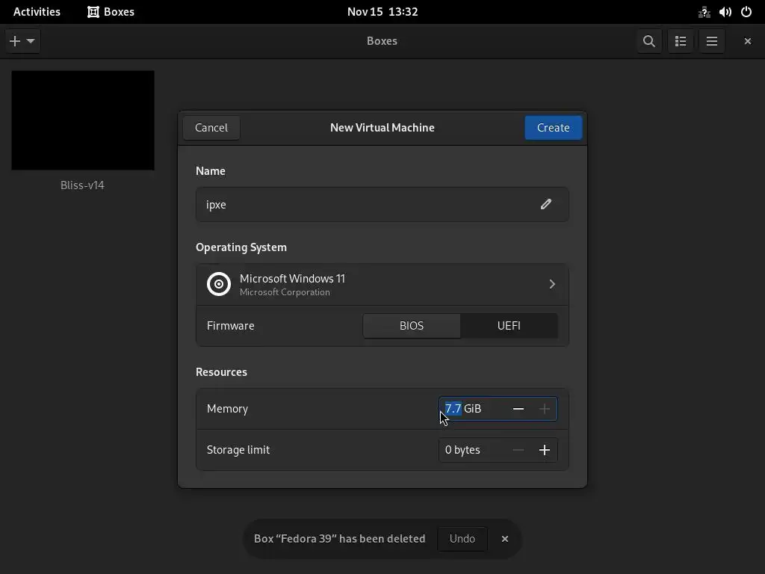This screenshot has width=765, height=574.
Task: Open the Bliss-v14 box thumbnail
Action: (x=83, y=120)
